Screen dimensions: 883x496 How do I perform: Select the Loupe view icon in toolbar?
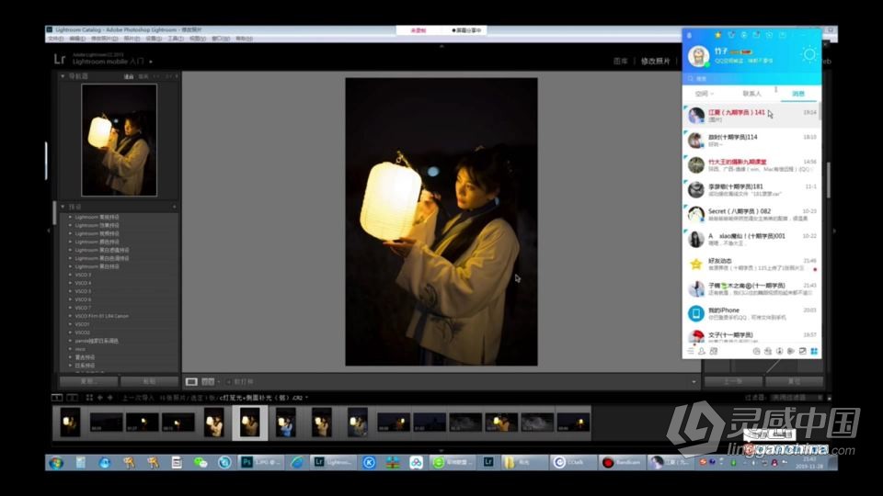(191, 382)
